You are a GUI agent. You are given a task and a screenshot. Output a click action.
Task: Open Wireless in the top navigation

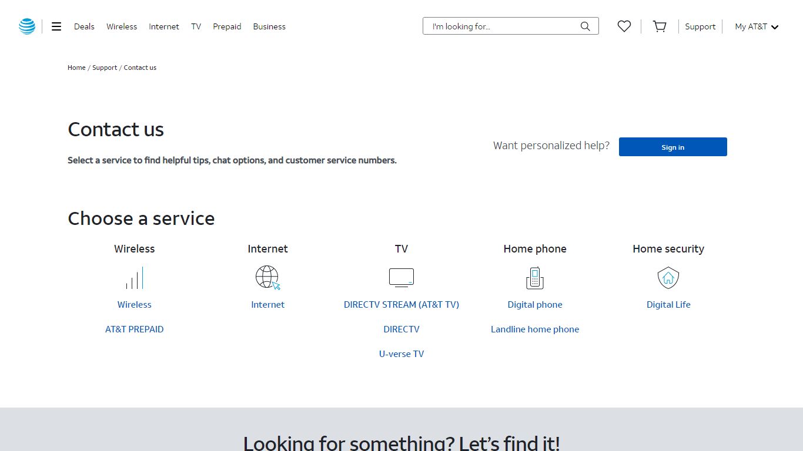click(122, 26)
